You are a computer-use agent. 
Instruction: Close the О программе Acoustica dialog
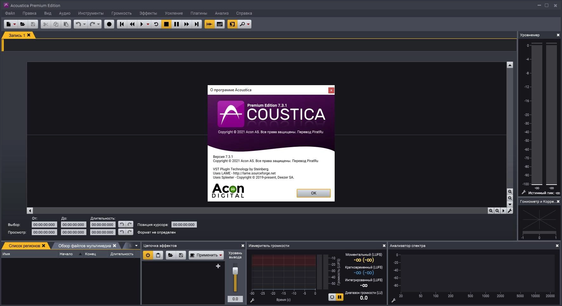[331, 90]
